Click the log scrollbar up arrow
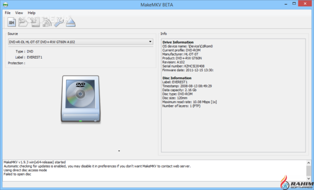Screen dimensions: 314x190 pyautogui.click(x=309, y=163)
